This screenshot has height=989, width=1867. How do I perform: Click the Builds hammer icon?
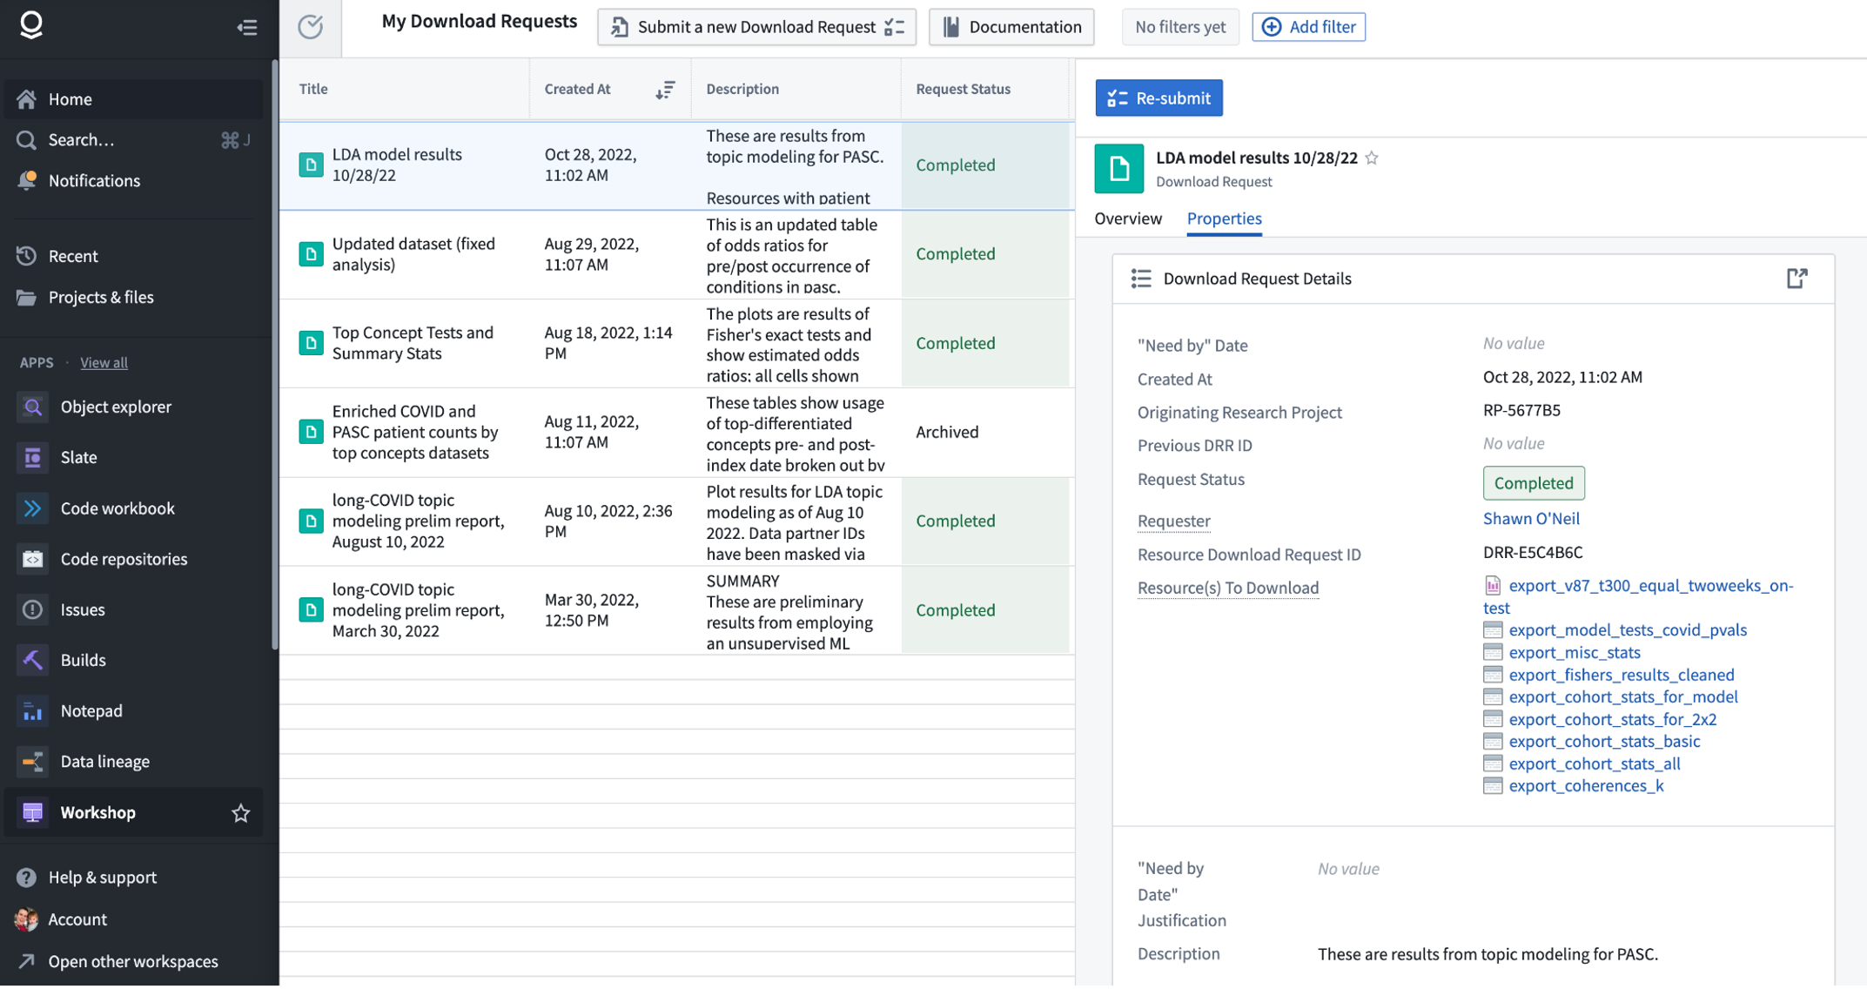33,660
